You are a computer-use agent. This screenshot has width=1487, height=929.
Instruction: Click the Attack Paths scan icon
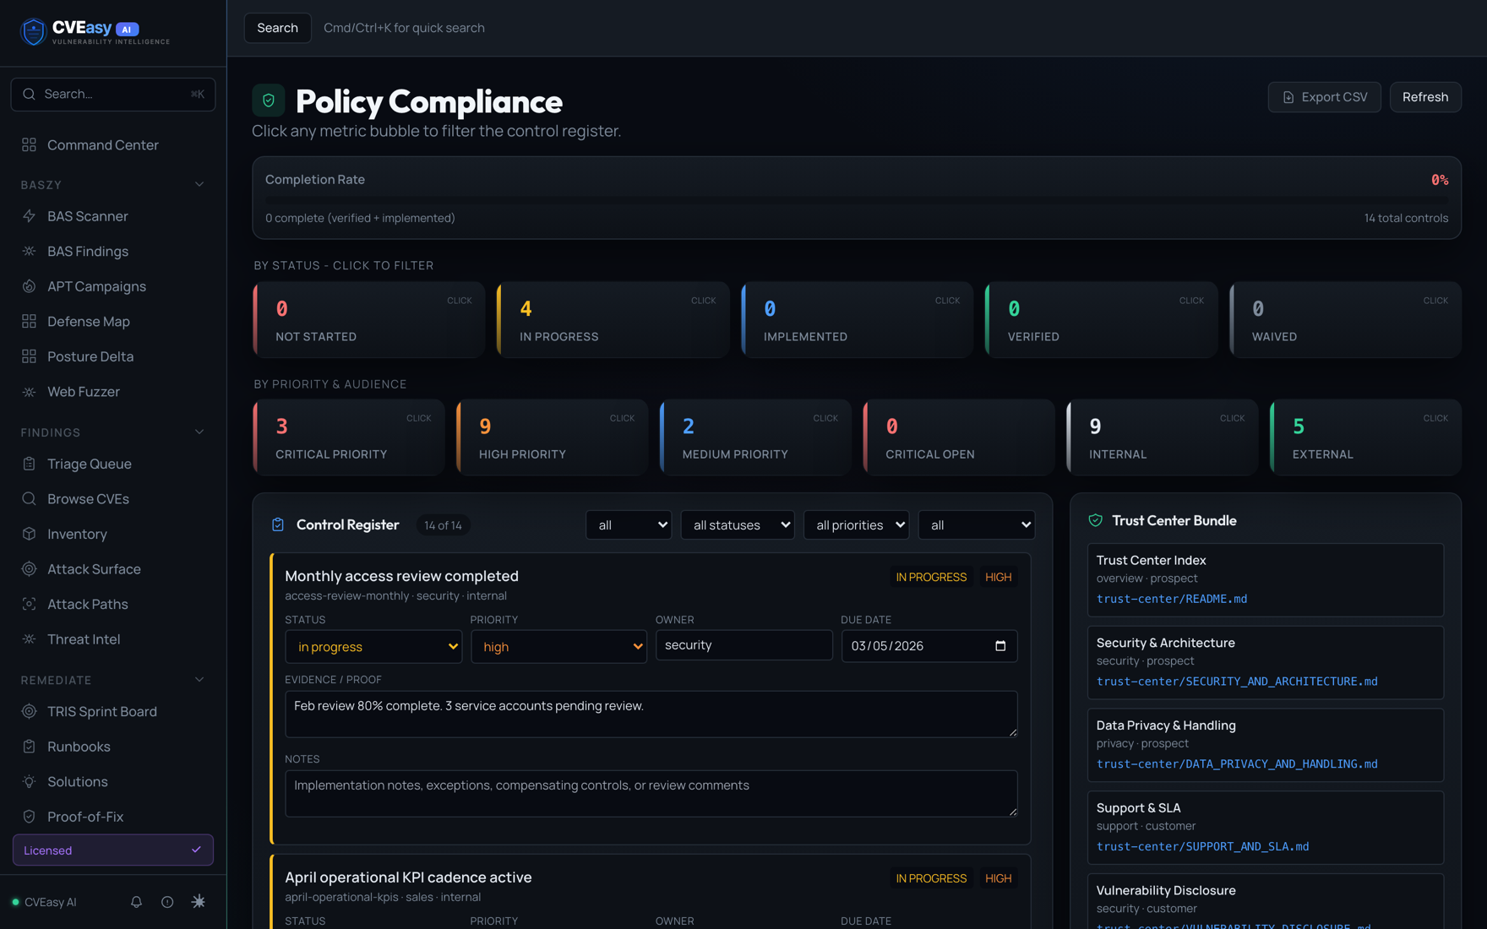click(29, 604)
